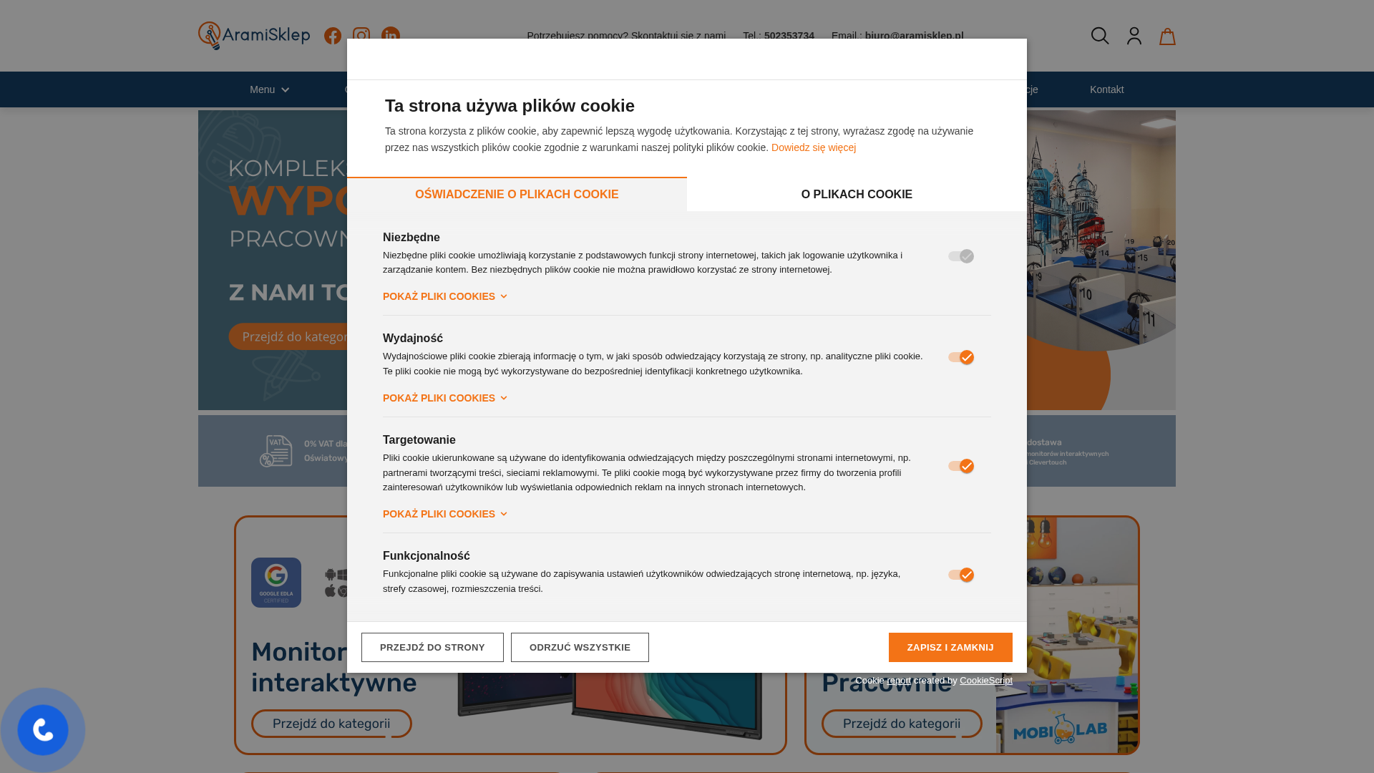Screen dimensions: 1374x773
Task: Expand Pokaż pliki cookies under Wydajność
Action: 445,398
